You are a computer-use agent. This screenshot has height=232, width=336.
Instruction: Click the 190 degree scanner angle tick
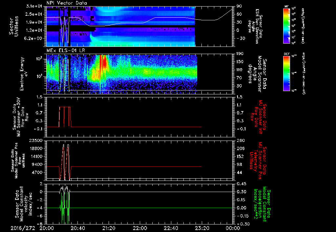tap(241, 54)
